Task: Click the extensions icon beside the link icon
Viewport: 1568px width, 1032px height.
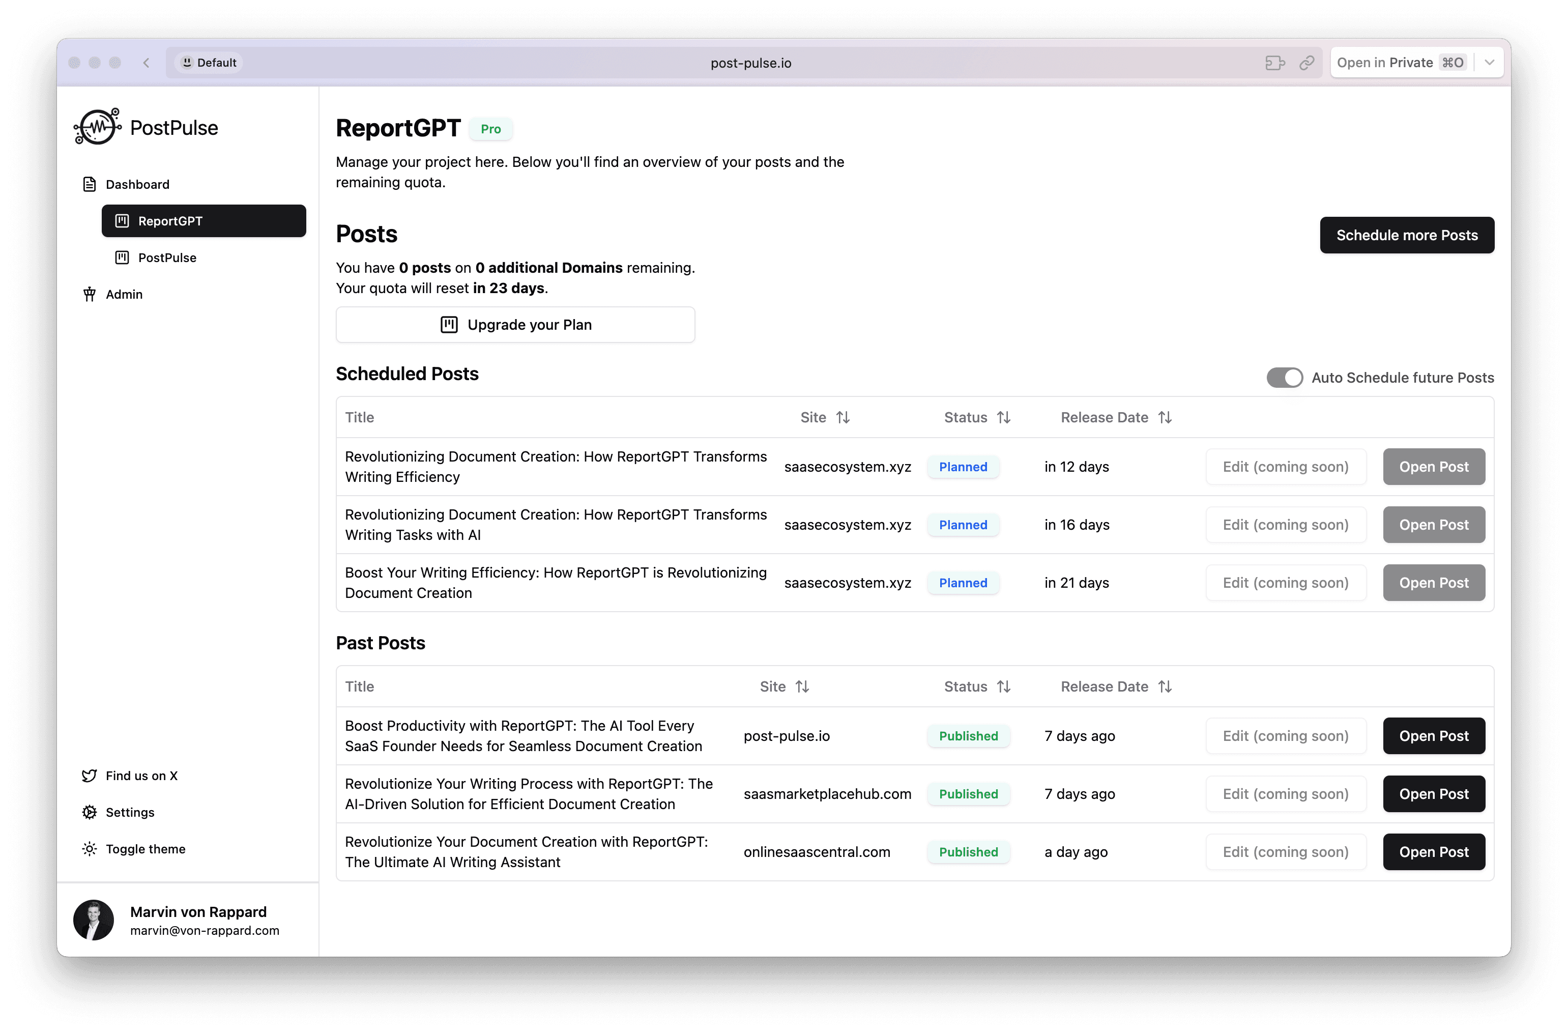Action: tap(1275, 63)
